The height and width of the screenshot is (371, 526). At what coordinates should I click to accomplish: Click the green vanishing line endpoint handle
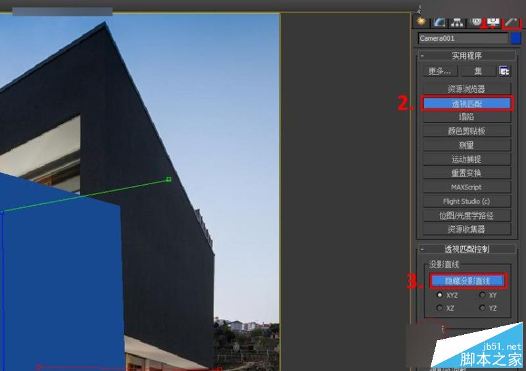pos(169,180)
